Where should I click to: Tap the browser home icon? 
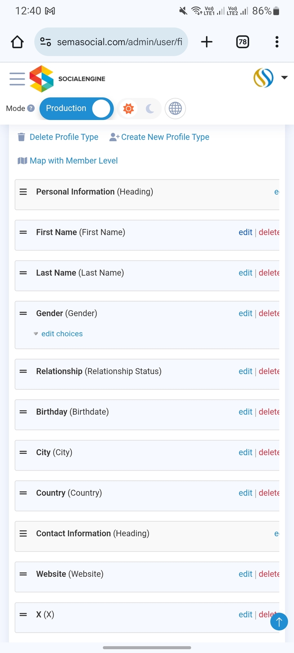click(x=17, y=42)
